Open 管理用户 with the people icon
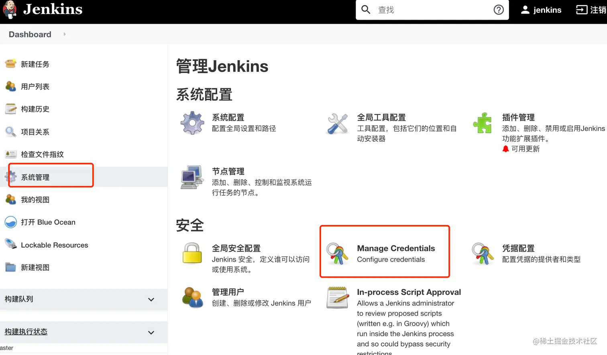607x355 pixels. click(192, 297)
